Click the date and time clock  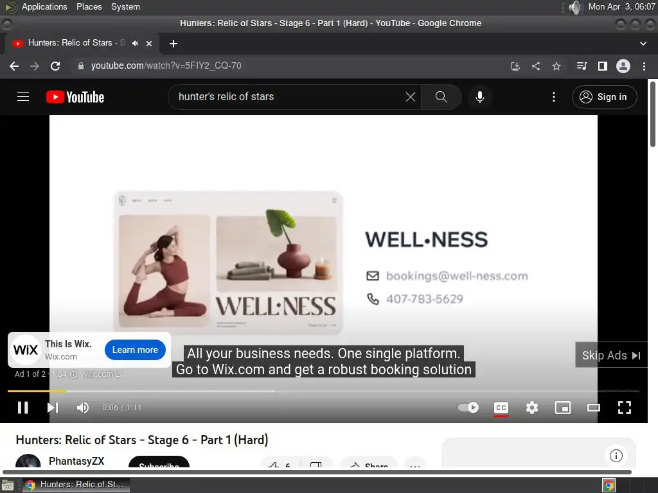pyautogui.click(x=621, y=6)
